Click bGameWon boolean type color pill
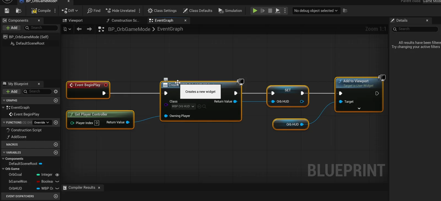Viewport: 441px width, 201px height. pyautogui.click(x=38, y=181)
